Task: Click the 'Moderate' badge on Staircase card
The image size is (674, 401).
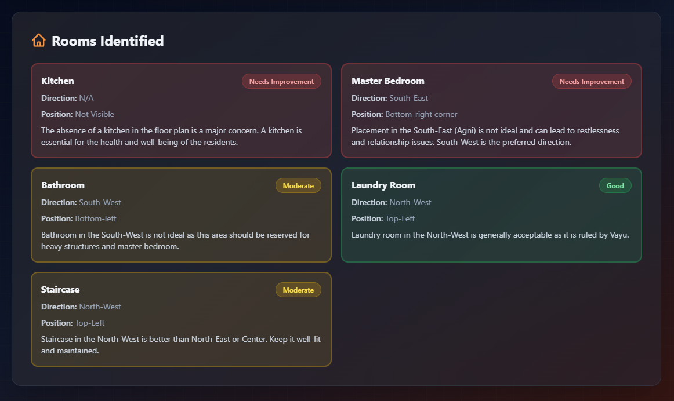Action: click(x=298, y=290)
